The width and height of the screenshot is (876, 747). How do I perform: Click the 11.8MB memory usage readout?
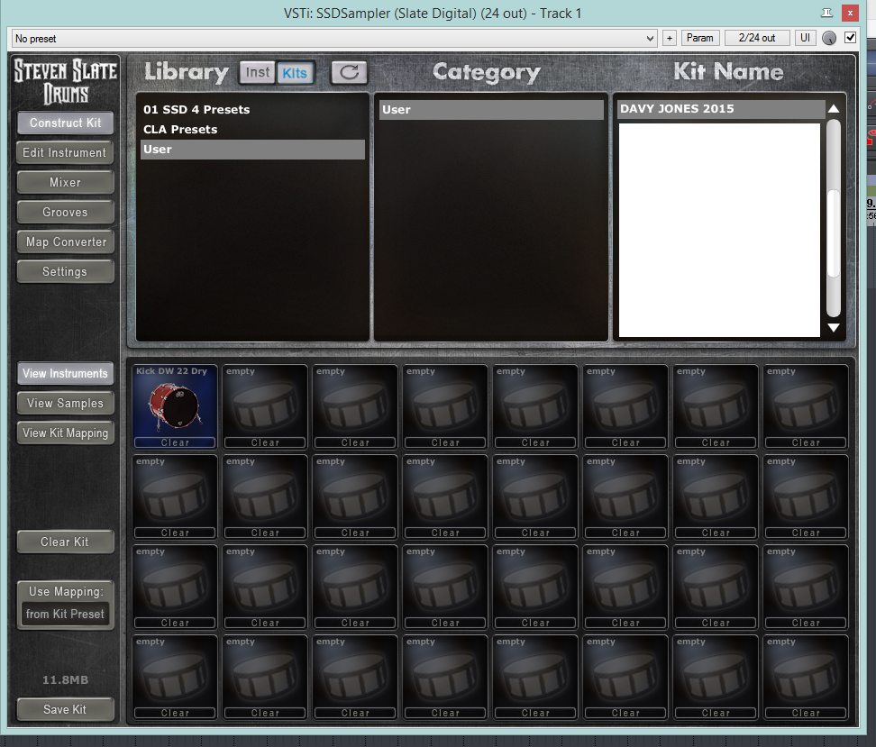pos(66,680)
